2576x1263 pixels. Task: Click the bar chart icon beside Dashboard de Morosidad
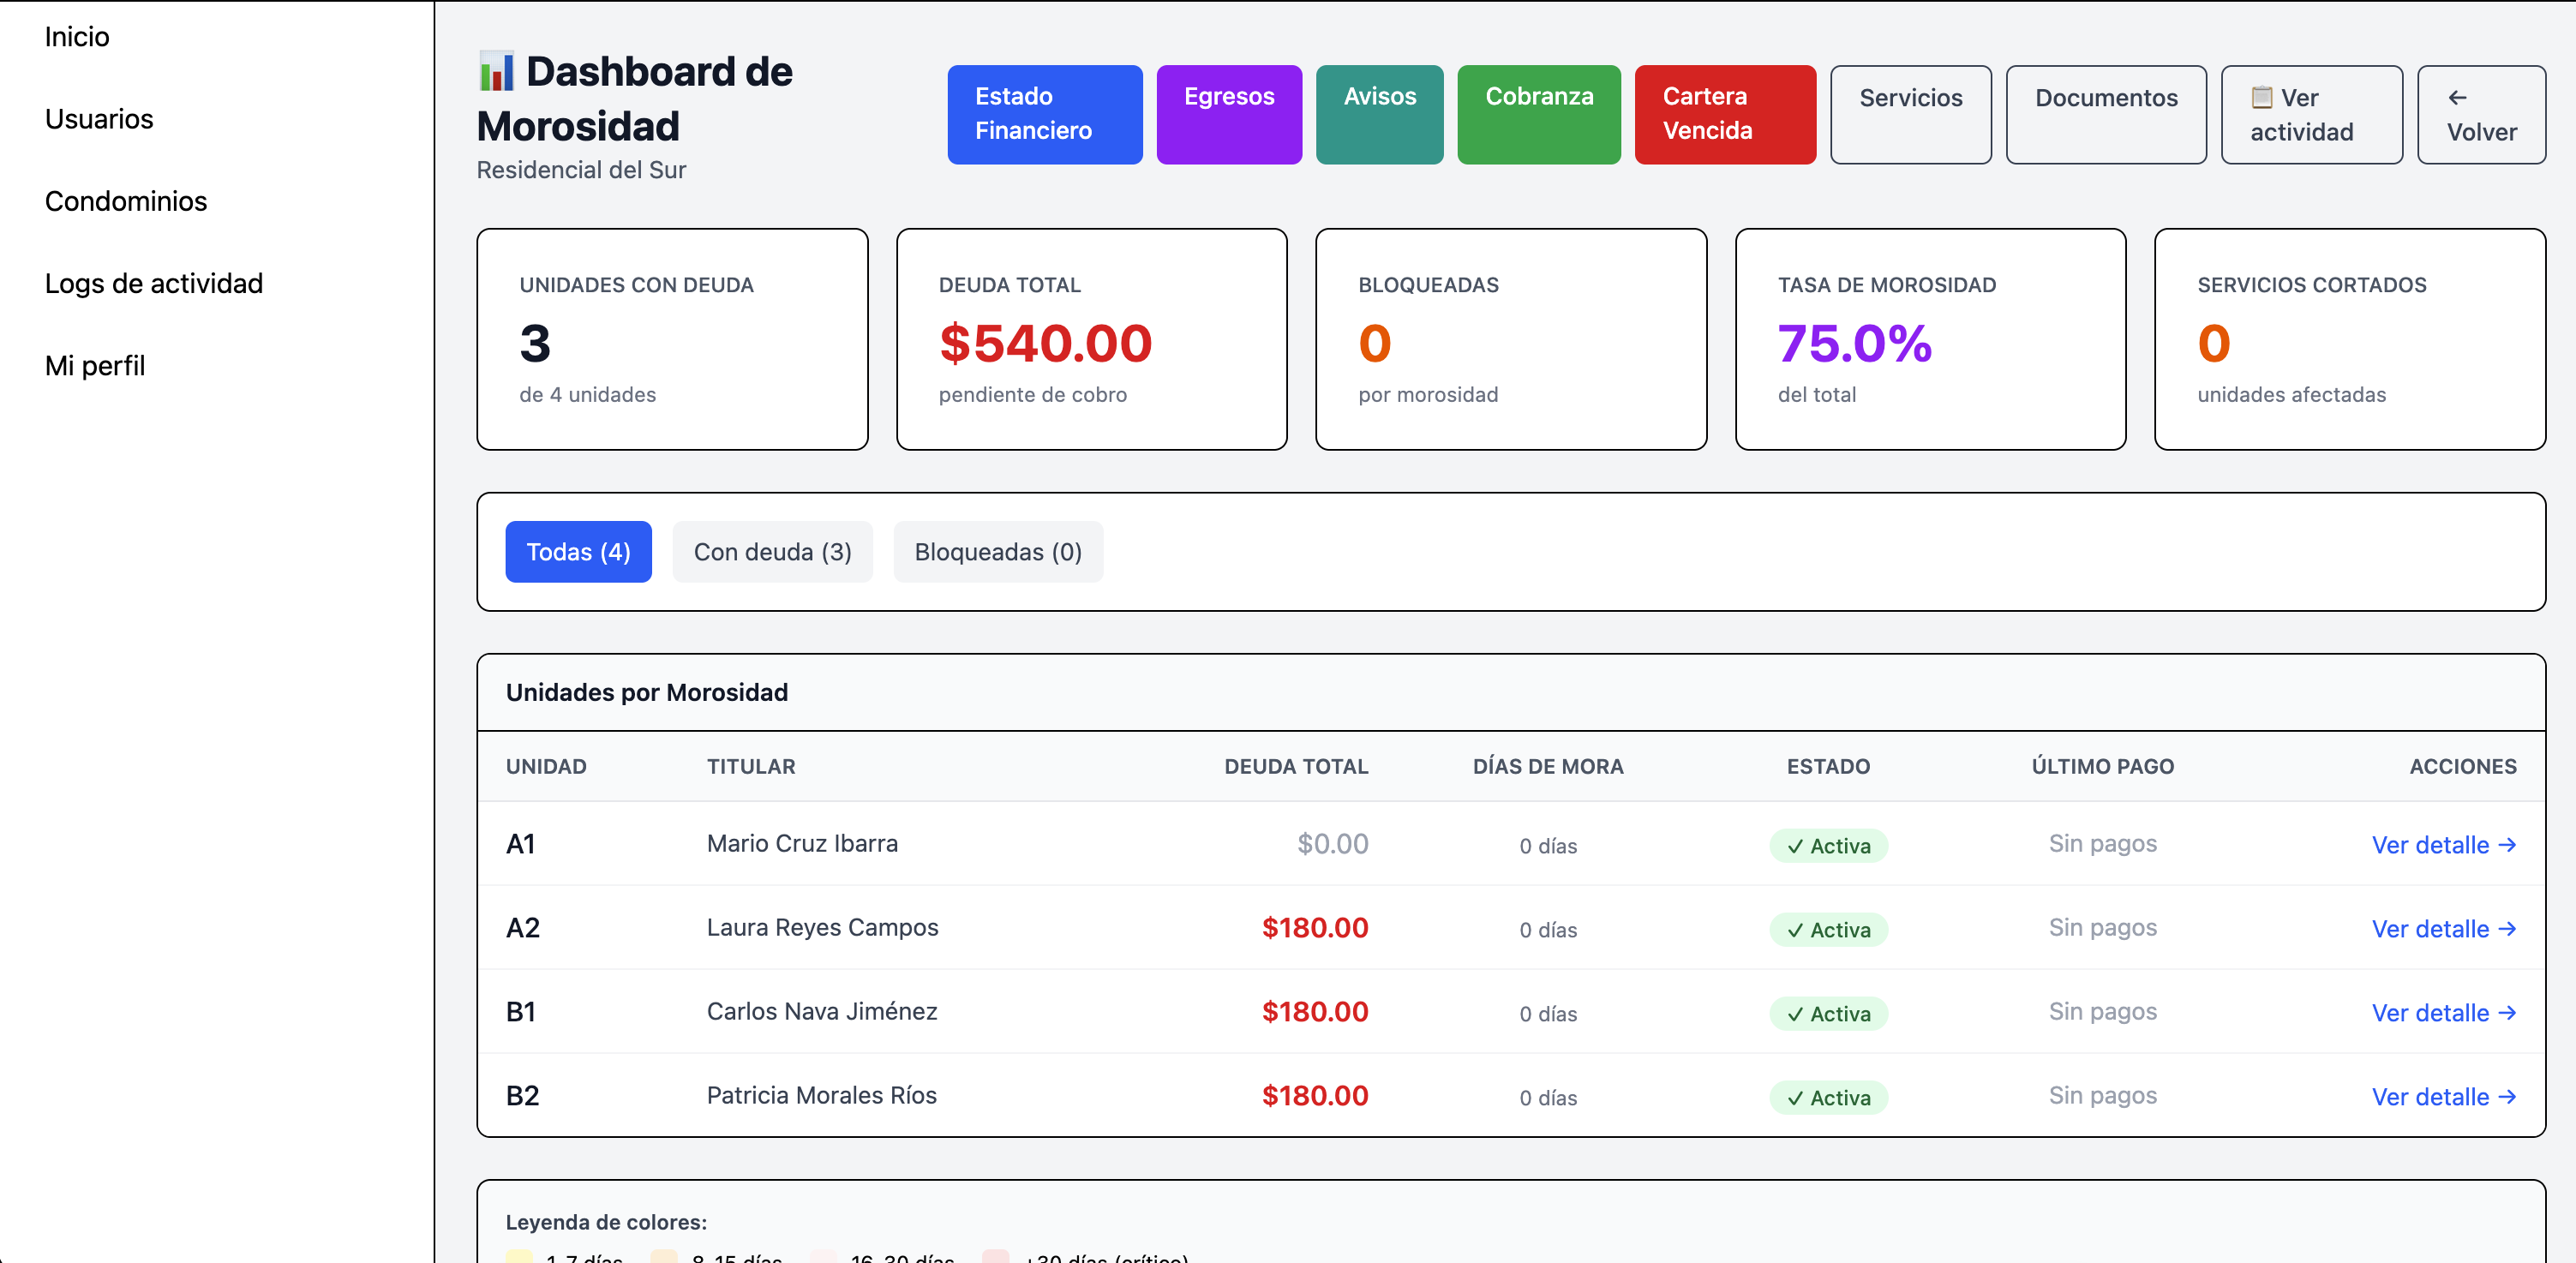tap(495, 71)
